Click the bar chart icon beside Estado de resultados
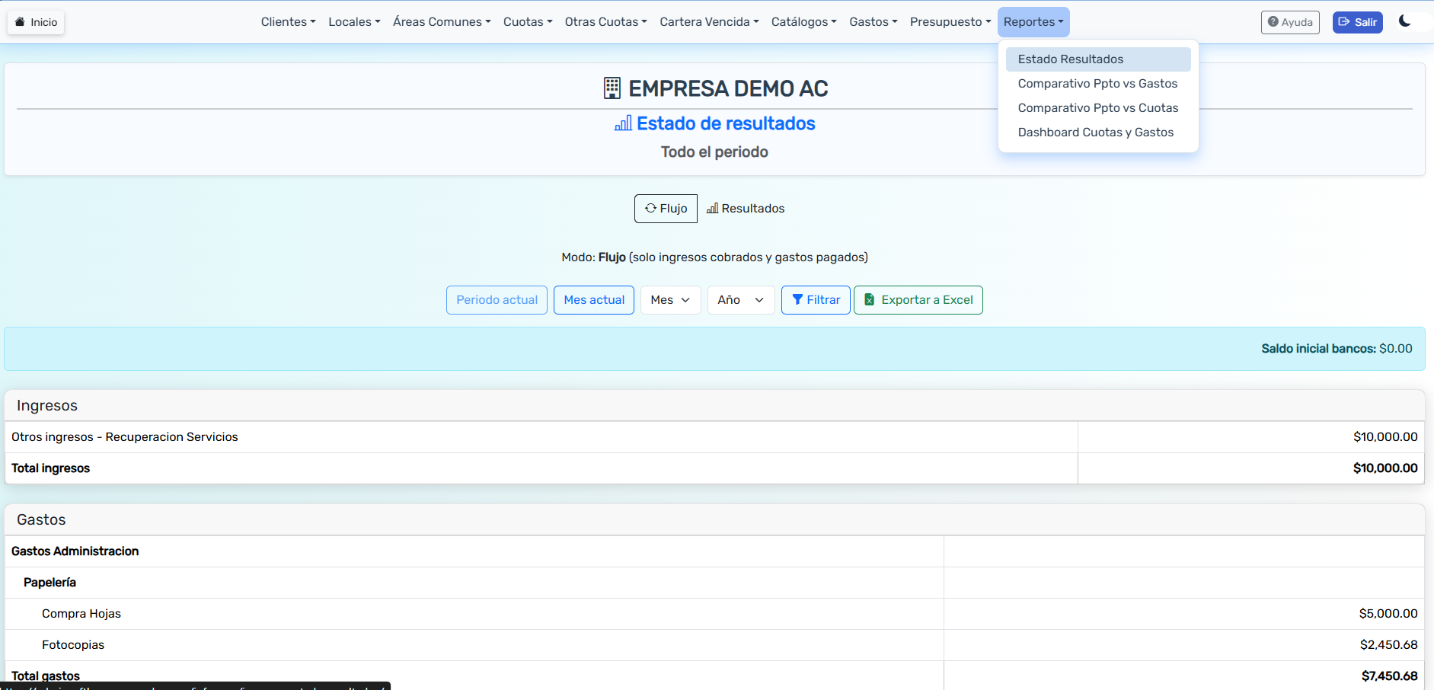The image size is (1434, 690). coord(623,123)
